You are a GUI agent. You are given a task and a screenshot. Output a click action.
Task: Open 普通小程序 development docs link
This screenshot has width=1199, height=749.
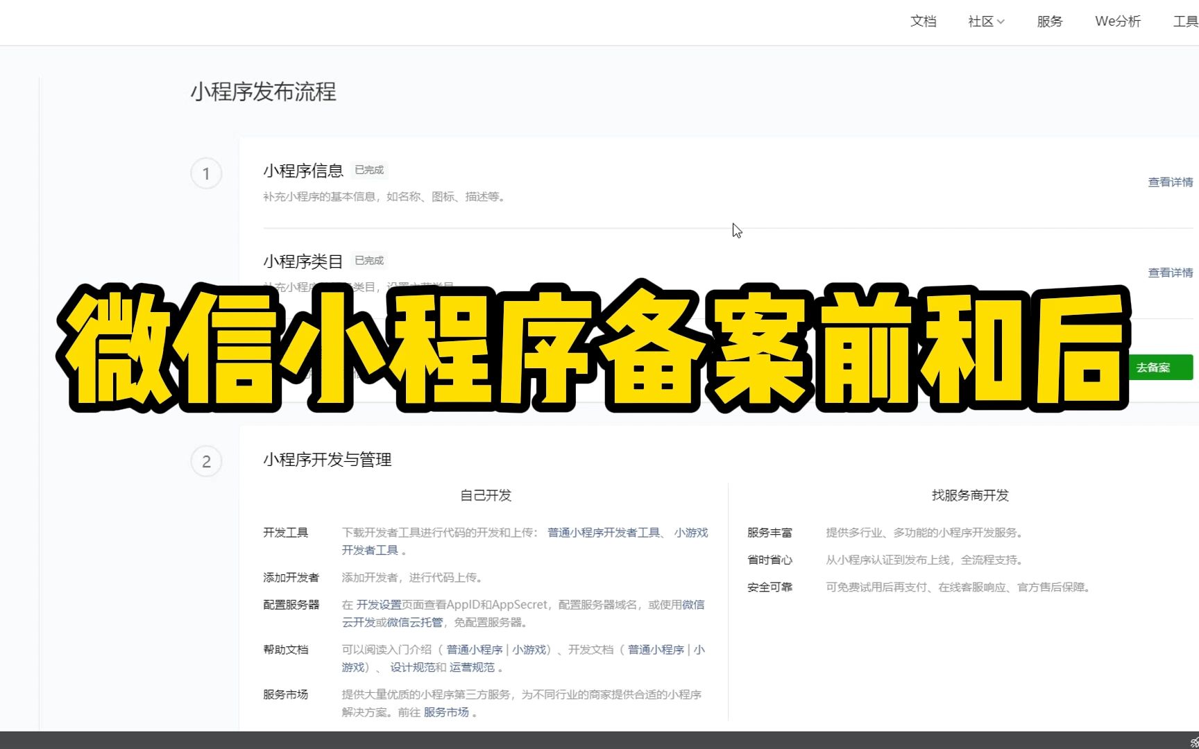tap(653, 649)
